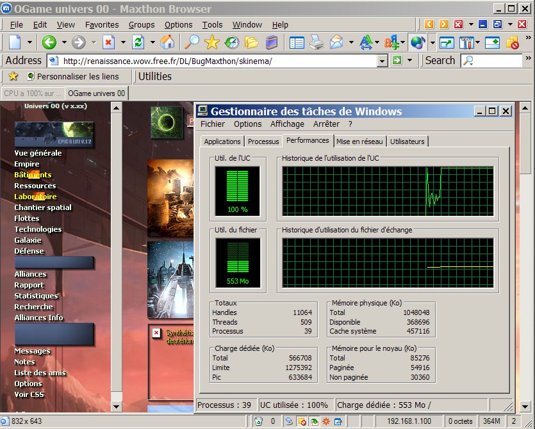Expand the main toolbar overflow chevron

point(529,37)
